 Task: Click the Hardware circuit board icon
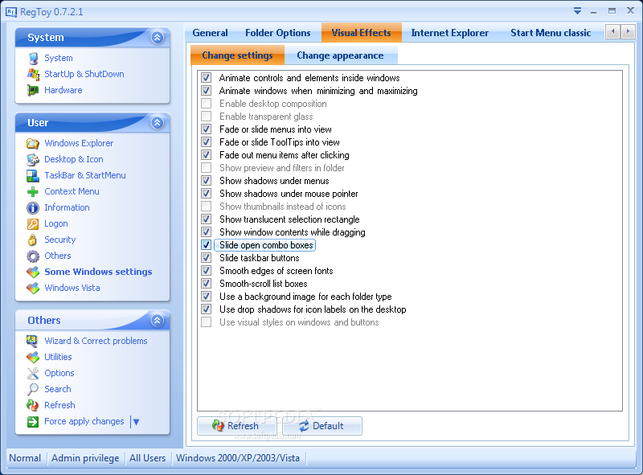click(33, 90)
